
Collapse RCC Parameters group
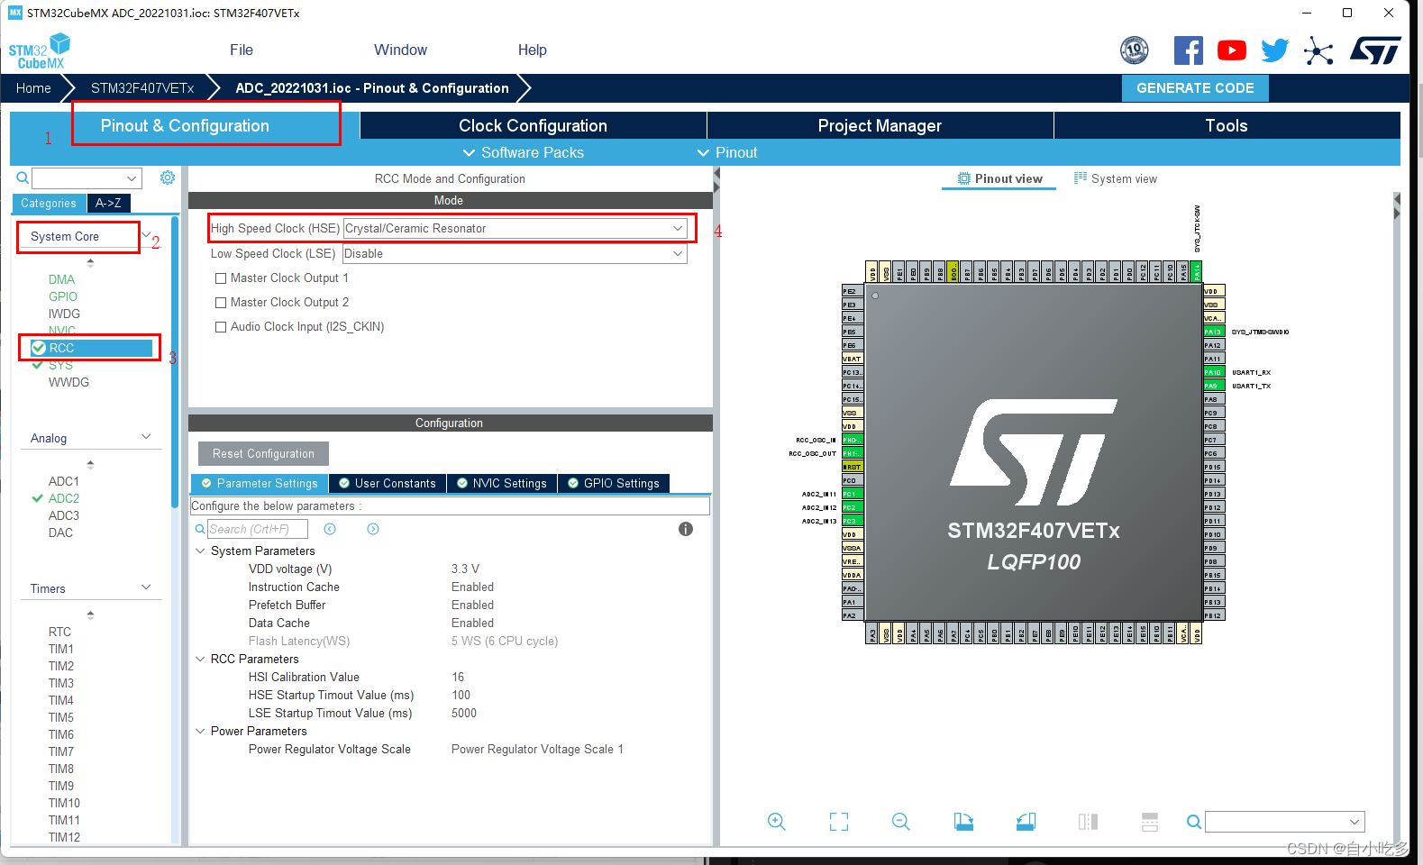[x=200, y=659]
